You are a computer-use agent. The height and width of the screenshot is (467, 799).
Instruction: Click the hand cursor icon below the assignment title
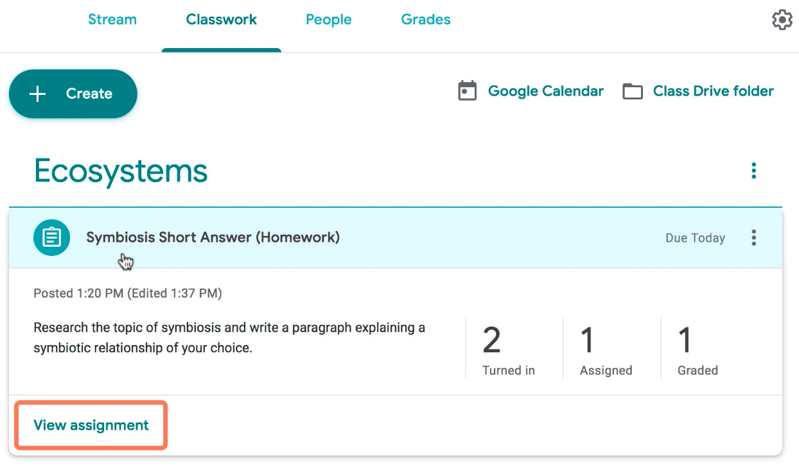(x=125, y=260)
